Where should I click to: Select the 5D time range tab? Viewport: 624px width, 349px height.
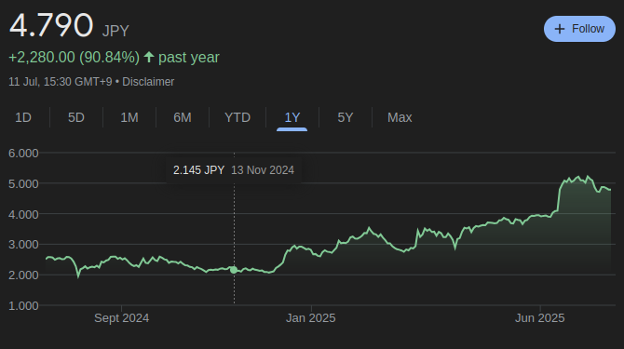(76, 117)
